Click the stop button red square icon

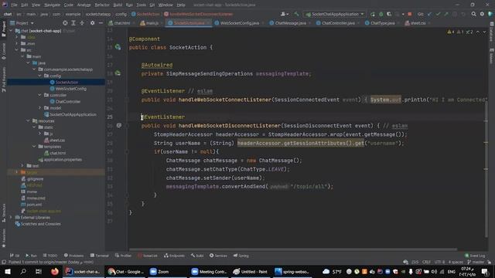tap(410, 14)
